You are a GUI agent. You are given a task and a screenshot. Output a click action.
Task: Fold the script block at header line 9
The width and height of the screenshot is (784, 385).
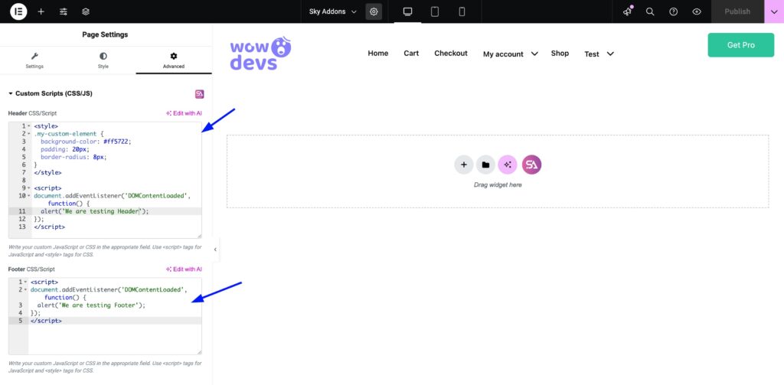tap(30, 188)
